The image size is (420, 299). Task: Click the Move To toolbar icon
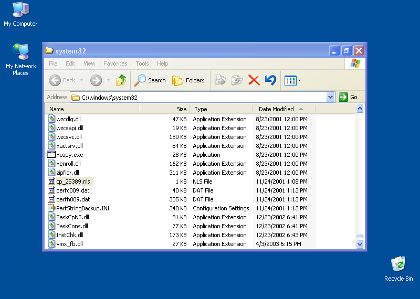[220, 80]
